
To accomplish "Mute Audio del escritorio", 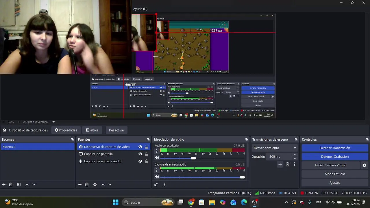I will (x=157, y=158).
